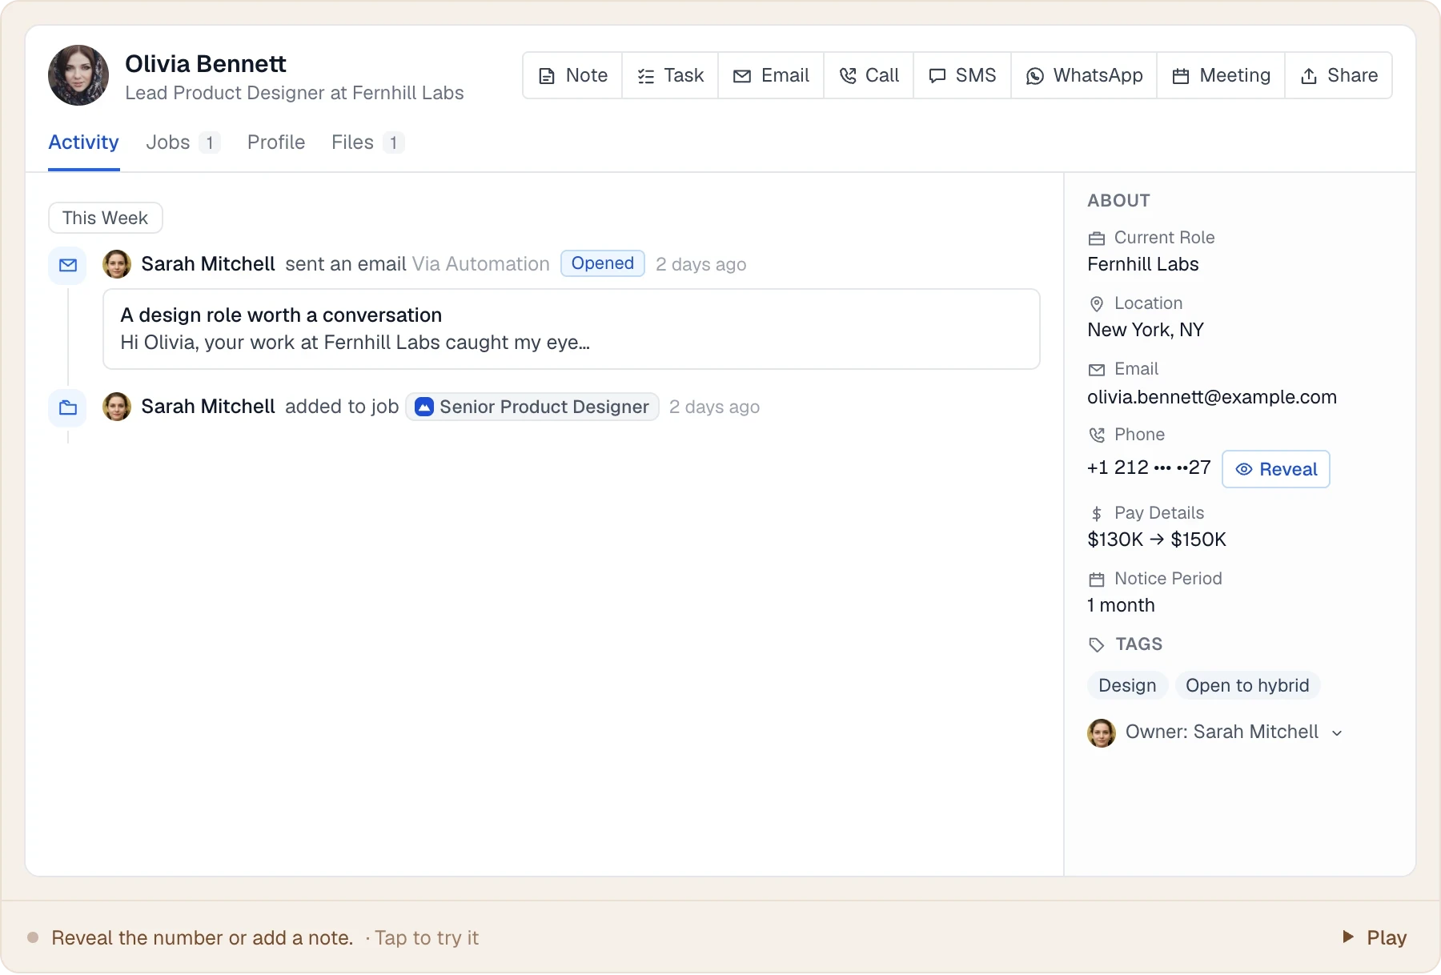Image resolution: width=1441 pixels, height=975 pixels.
Task: Open the Jobs tab
Action: coord(183,142)
